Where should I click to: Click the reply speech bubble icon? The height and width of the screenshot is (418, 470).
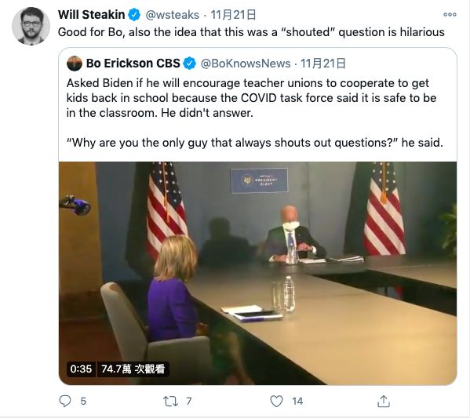65,401
